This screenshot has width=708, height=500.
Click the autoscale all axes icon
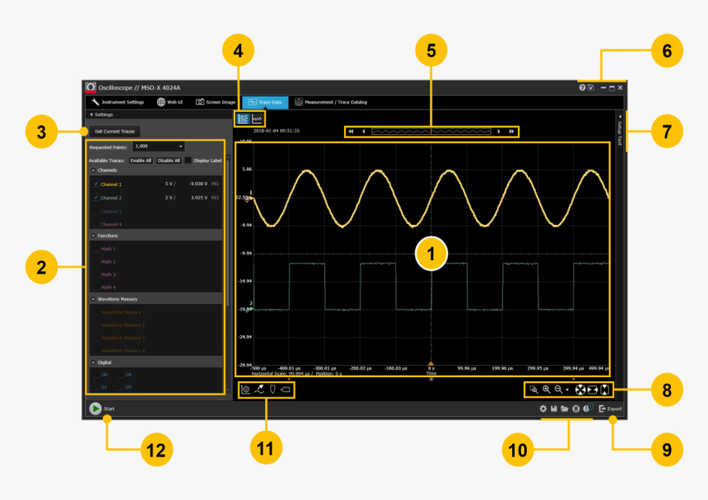pos(580,388)
